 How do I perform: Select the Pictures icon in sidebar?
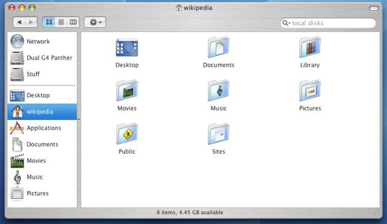(17, 193)
